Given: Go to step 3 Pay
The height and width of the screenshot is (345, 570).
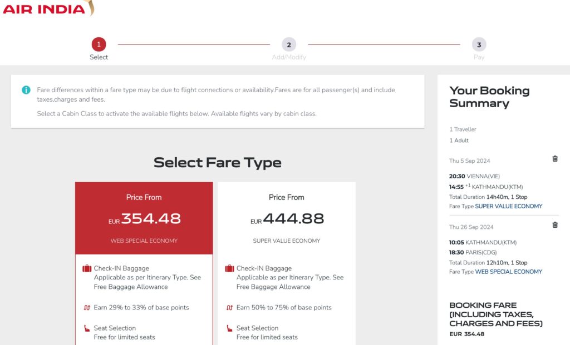Looking at the screenshot, I should click(479, 45).
